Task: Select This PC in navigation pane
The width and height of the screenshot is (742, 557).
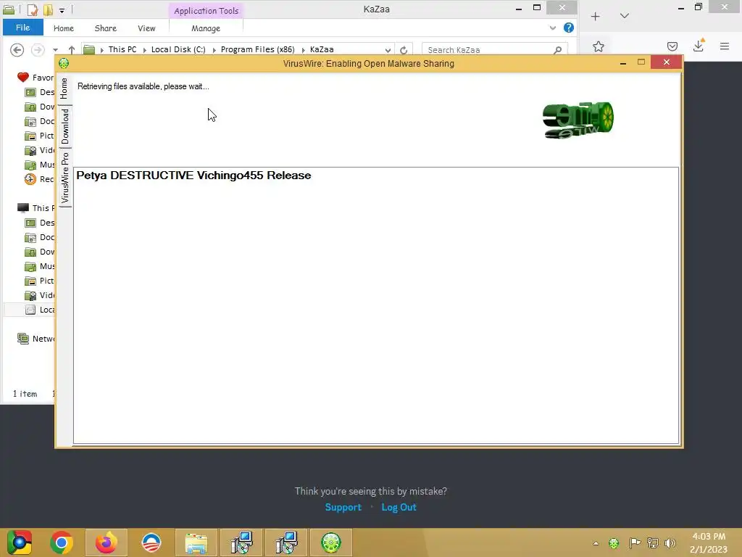Action: [36, 208]
